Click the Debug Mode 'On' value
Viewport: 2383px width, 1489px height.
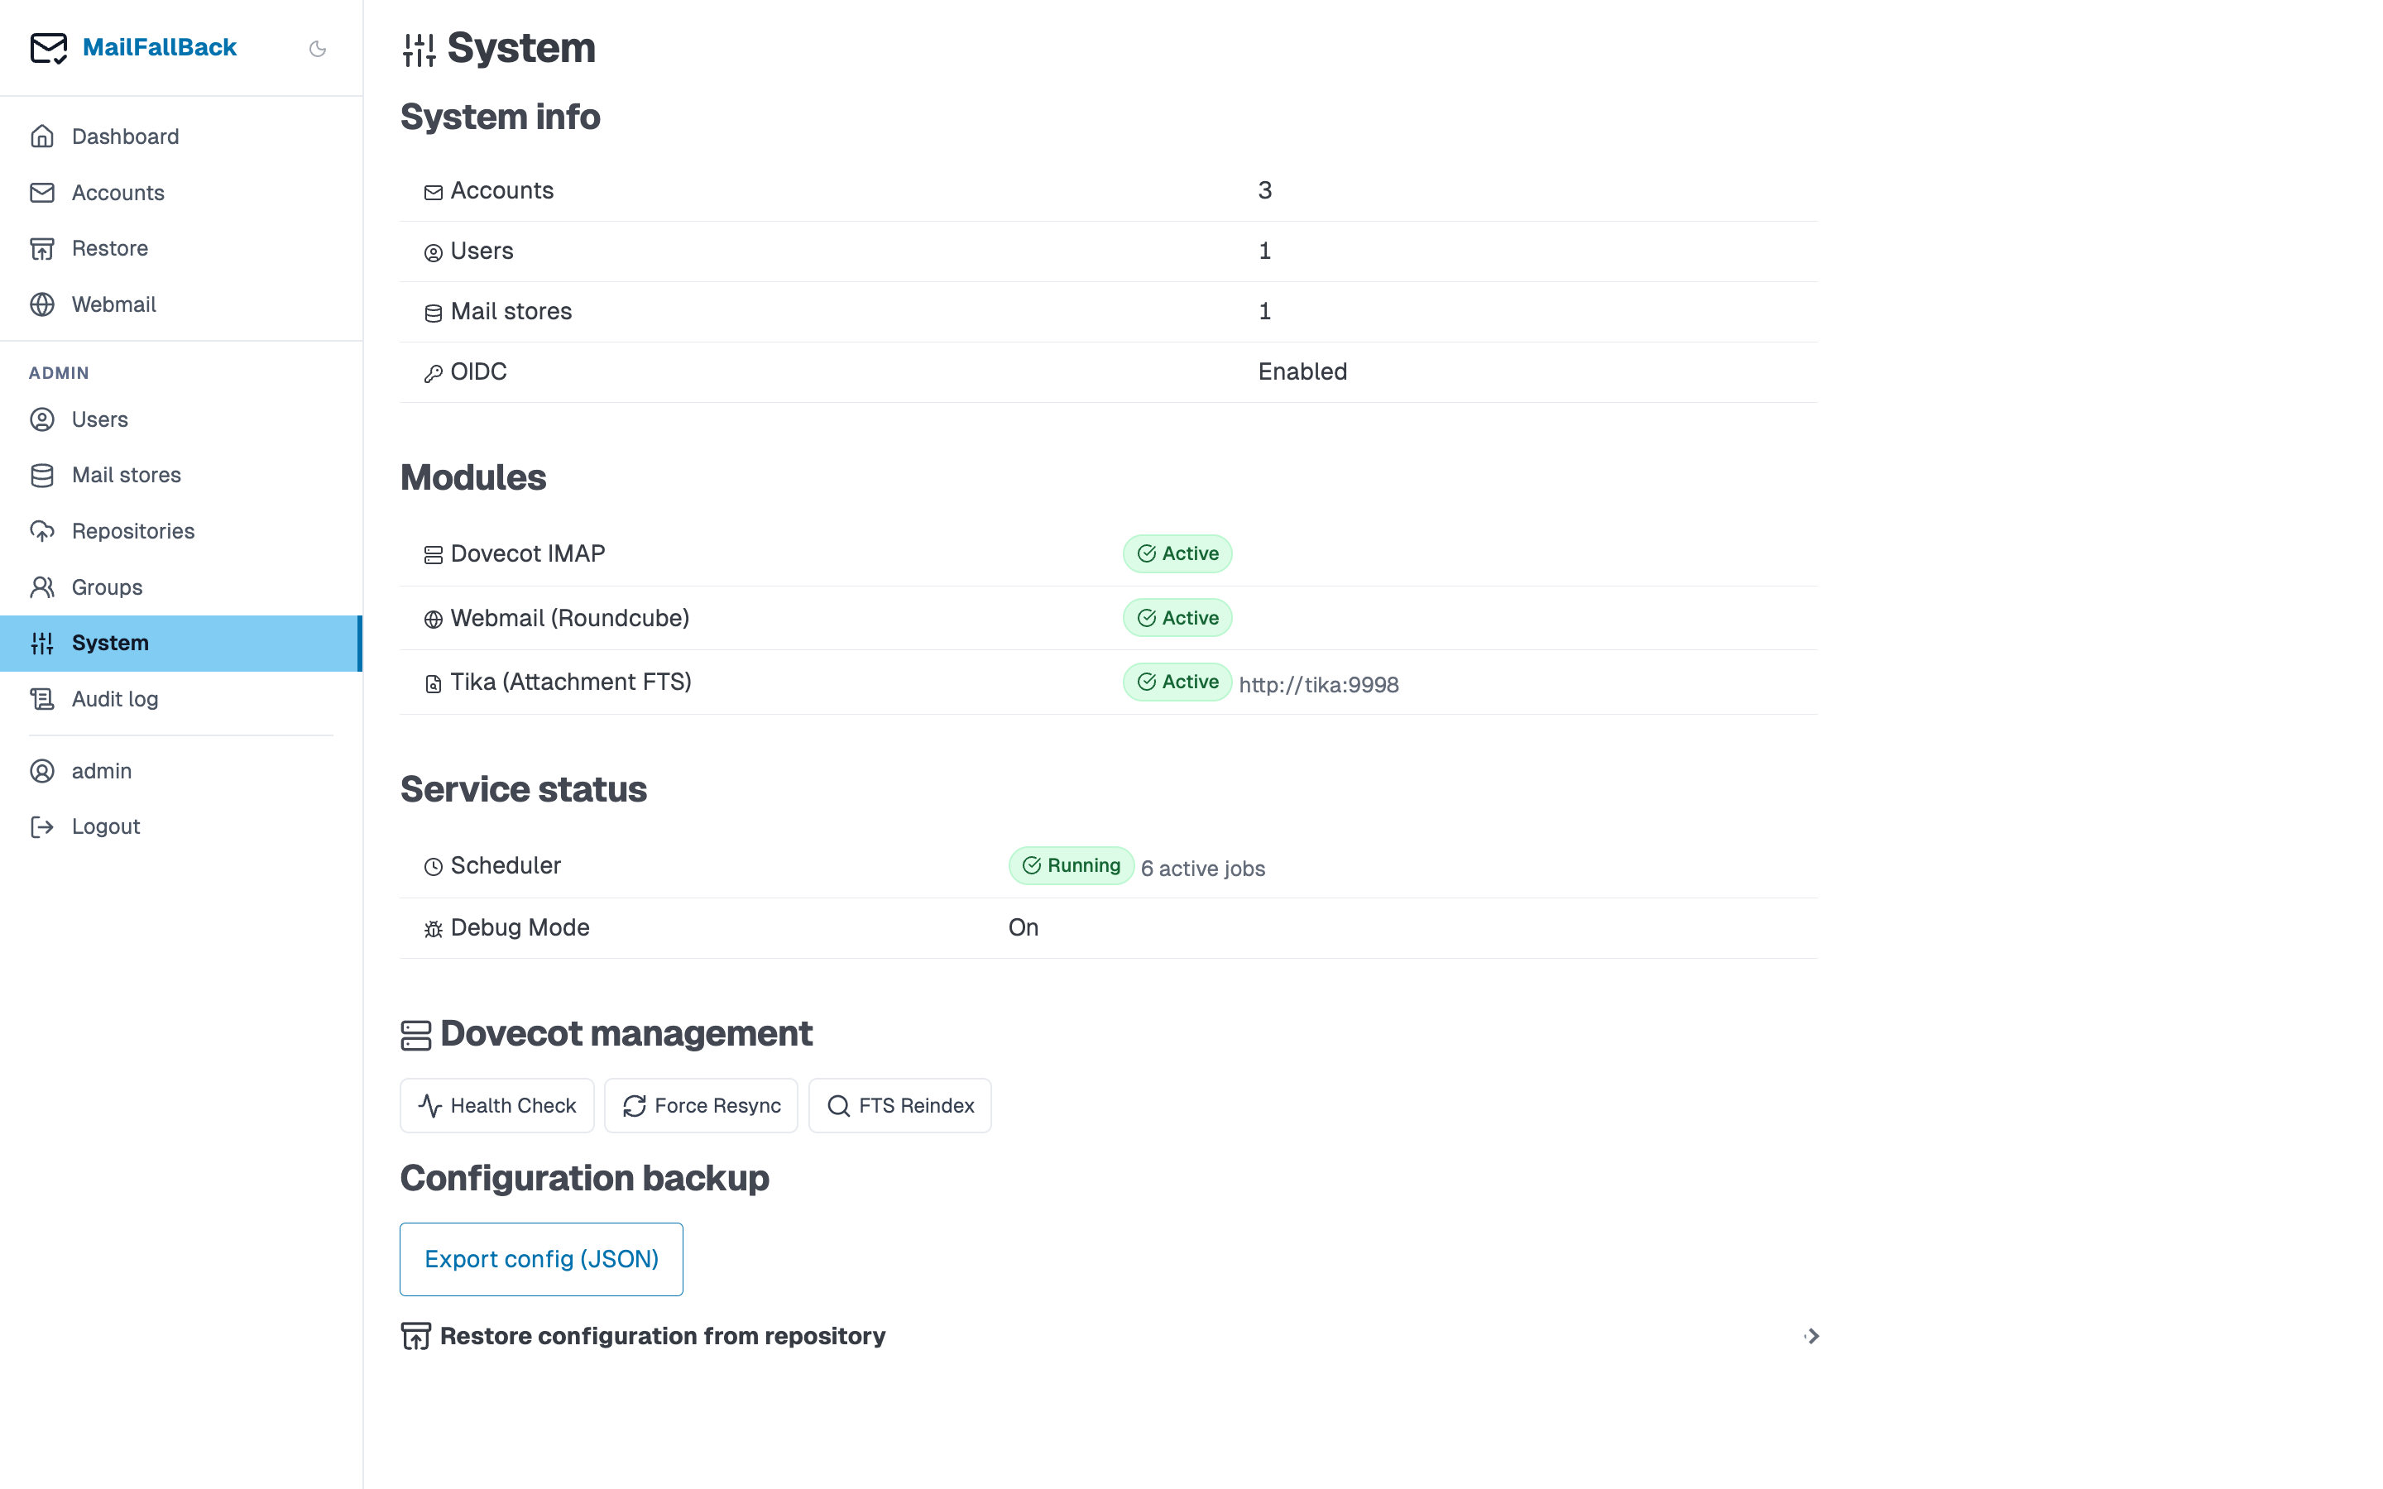point(1023,927)
